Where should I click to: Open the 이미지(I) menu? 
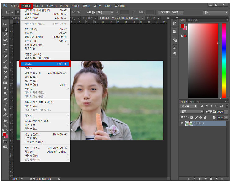[38, 6]
